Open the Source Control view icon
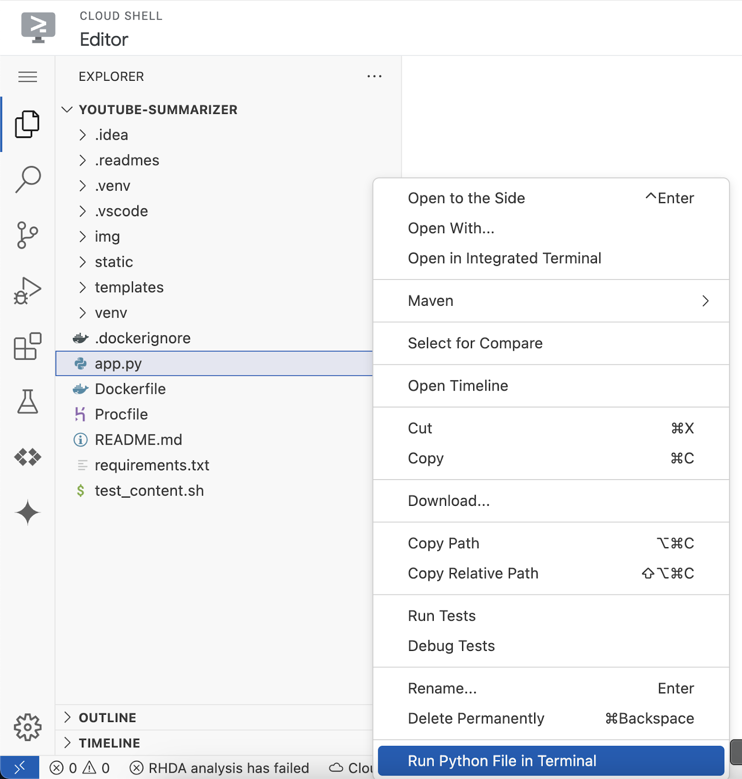The image size is (742, 779). click(28, 235)
